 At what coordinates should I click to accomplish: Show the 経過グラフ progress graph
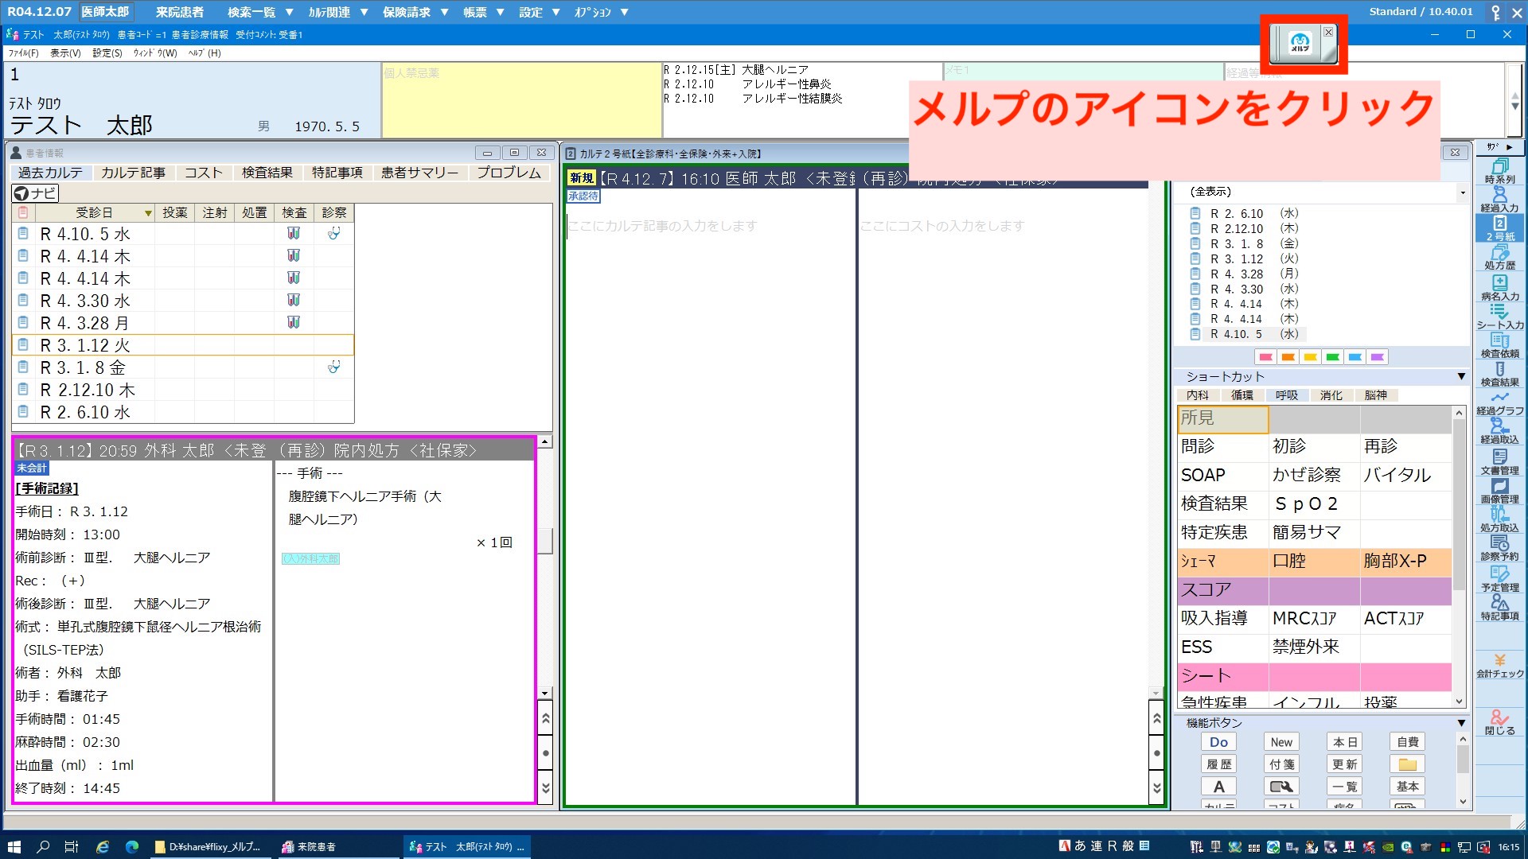coord(1500,402)
